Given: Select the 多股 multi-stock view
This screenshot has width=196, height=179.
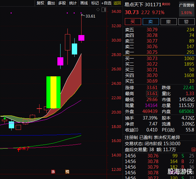Looking at the screenshot, I should tap(62, 3).
